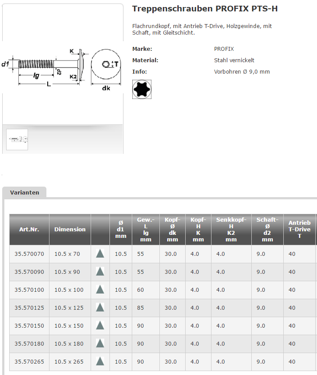Select the small screw drawing thumbnail
Viewport: 317px width, 375px height.
[x=17, y=139]
